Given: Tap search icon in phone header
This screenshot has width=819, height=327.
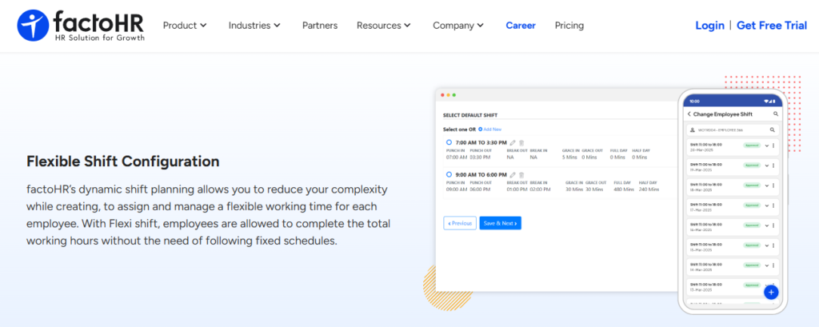Looking at the screenshot, I should 776,114.
